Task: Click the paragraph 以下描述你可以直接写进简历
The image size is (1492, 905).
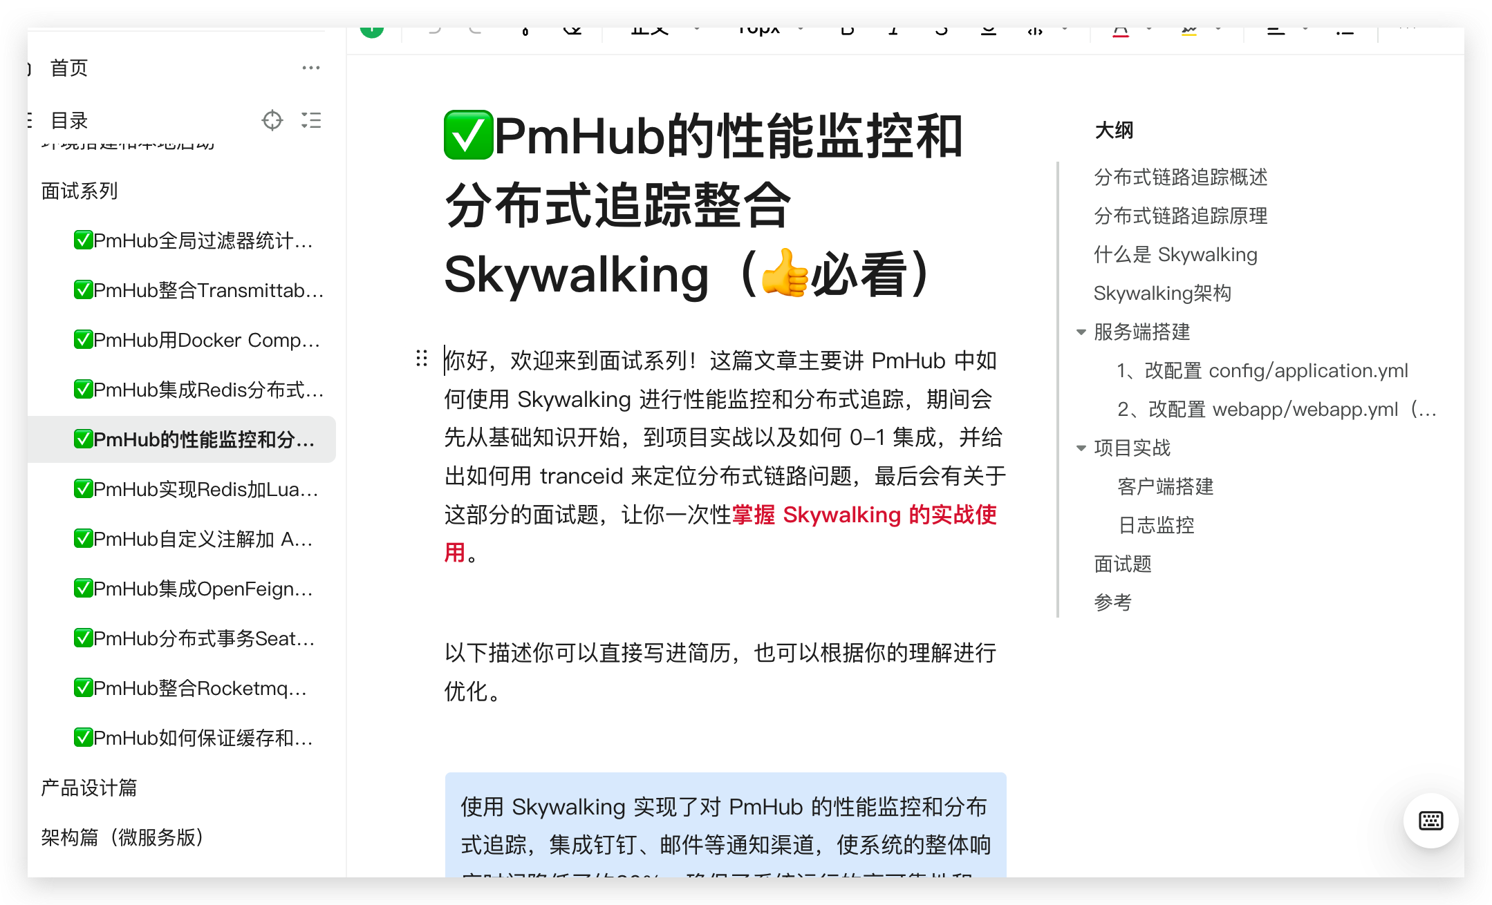Action: (x=720, y=672)
